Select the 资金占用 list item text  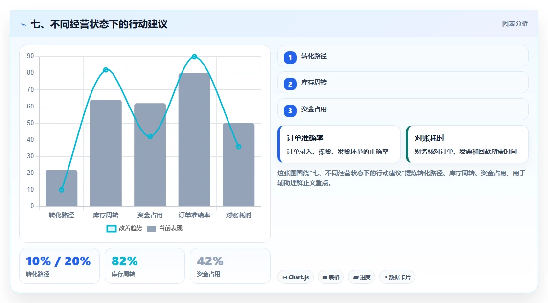pyautogui.click(x=314, y=109)
